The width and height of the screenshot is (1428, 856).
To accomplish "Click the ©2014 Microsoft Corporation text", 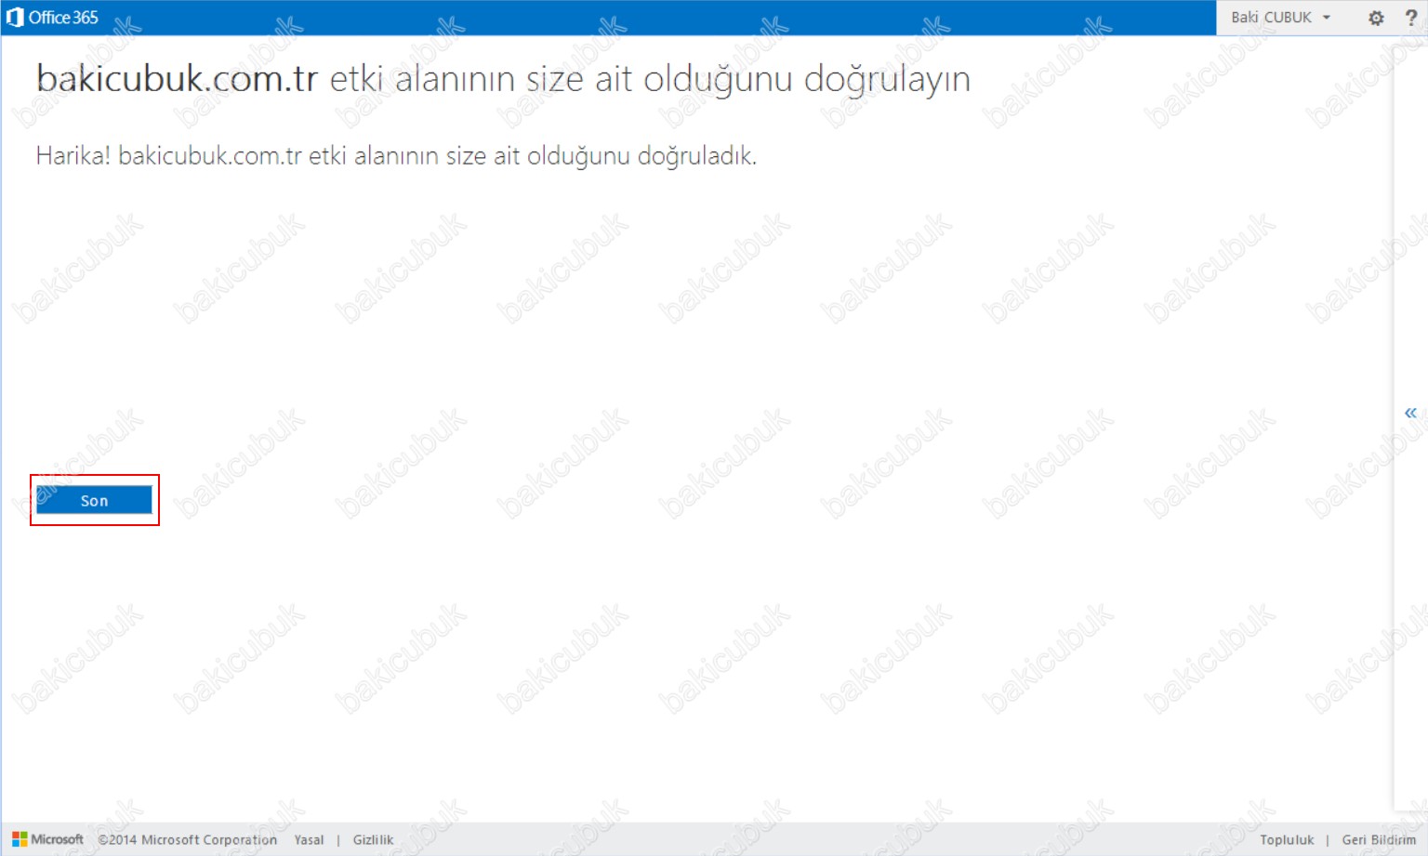I will pyautogui.click(x=188, y=839).
